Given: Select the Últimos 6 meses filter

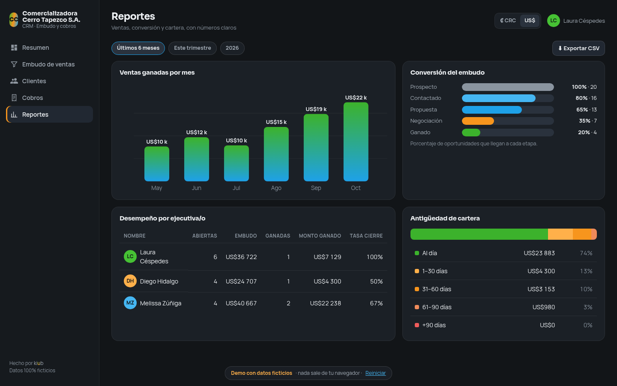Looking at the screenshot, I should pyautogui.click(x=138, y=48).
